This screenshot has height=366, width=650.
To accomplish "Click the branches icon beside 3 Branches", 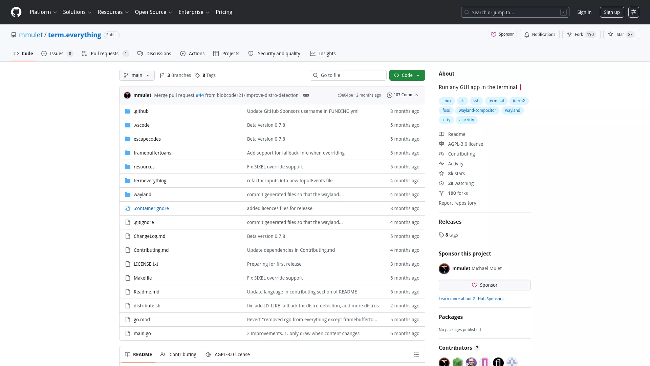I will (162, 75).
